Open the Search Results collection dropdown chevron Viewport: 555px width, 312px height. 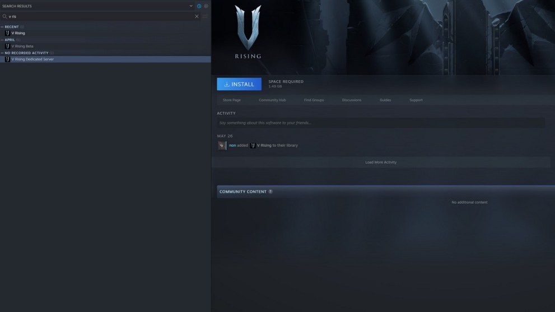[x=191, y=6]
